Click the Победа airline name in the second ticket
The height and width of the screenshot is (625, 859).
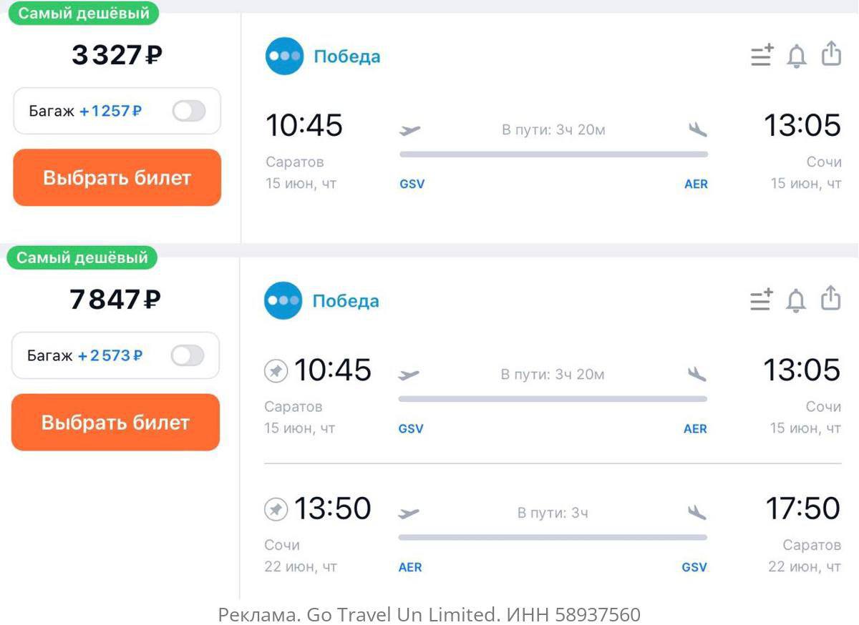(x=346, y=301)
